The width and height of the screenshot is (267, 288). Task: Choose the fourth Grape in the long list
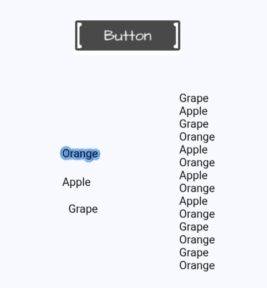194,253
